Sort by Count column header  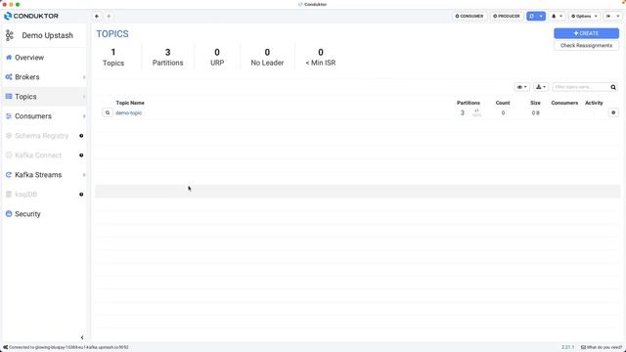(x=503, y=103)
